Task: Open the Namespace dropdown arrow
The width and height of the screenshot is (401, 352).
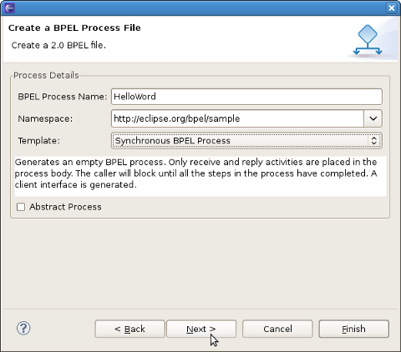Action: [x=373, y=118]
